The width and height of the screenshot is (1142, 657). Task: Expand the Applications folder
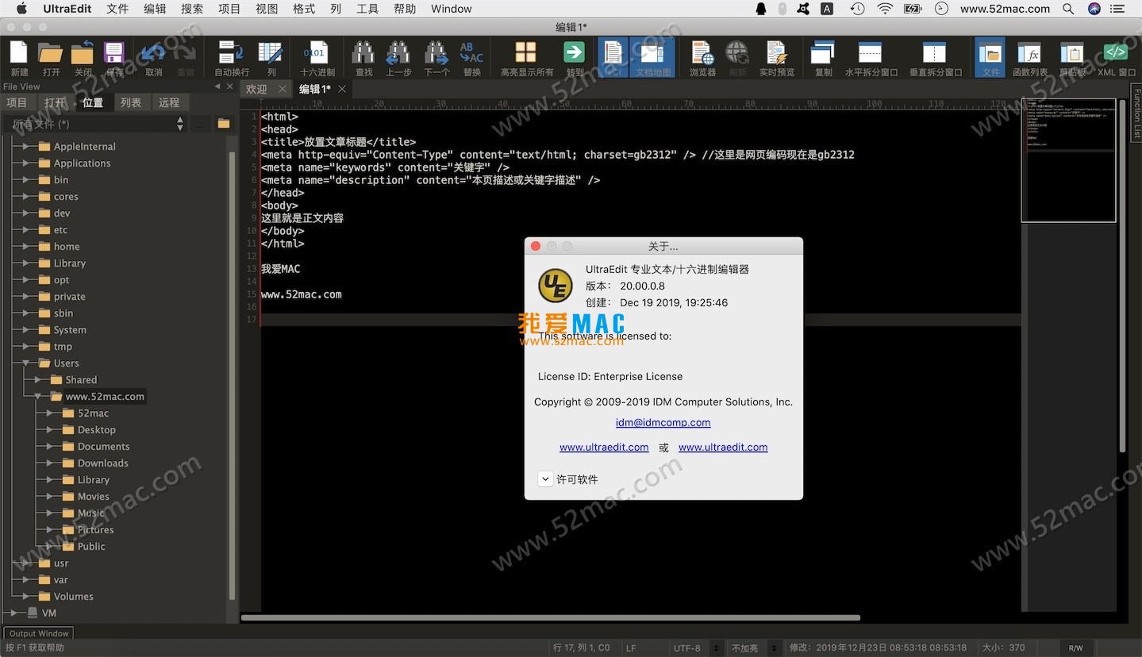(25, 163)
